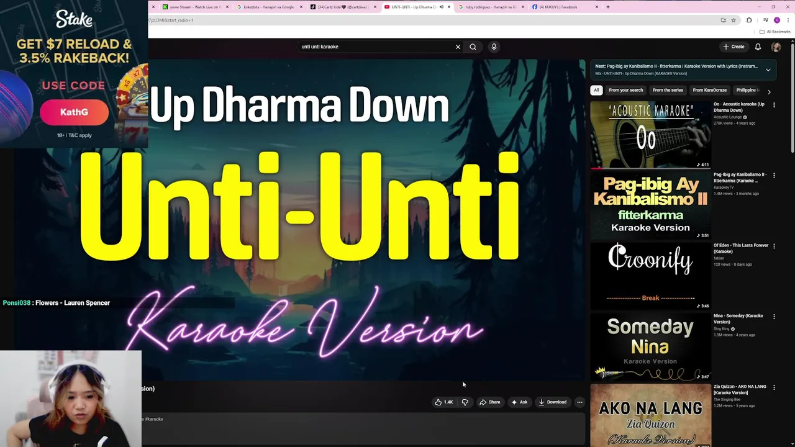The image size is (795, 447).
Task: Select the 'From the series' filter chip
Action: click(668, 90)
